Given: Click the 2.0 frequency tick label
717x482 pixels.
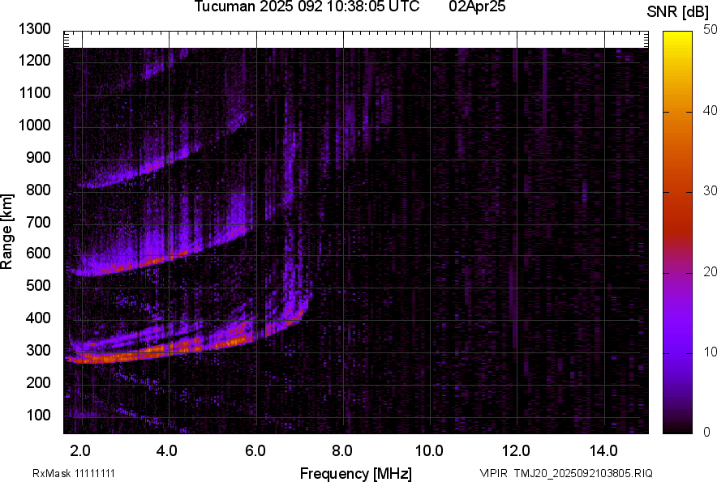Looking at the screenshot, I should [x=80, y=450].
